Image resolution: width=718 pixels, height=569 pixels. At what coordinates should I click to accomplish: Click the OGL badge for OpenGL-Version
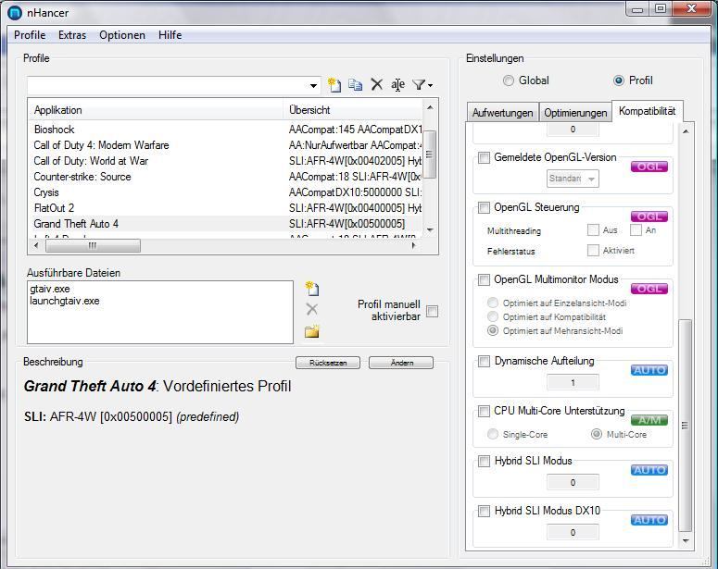coord(649,167)
